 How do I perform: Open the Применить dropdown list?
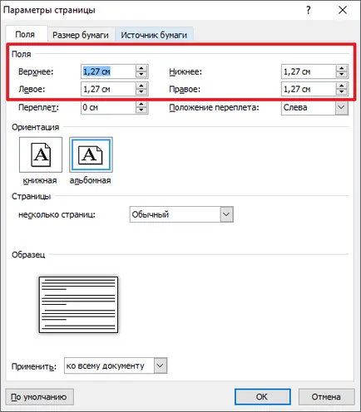[x=161, y=365]
